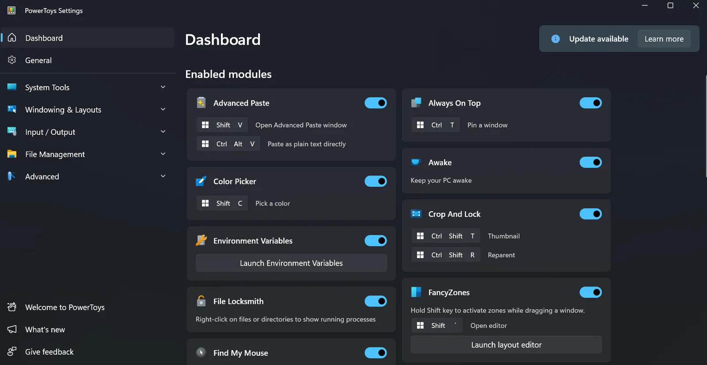Screen dimensions: 707x365
Task: Click the Environment Variables module icon
Action: pyautogui.click(x=201, y=240)
